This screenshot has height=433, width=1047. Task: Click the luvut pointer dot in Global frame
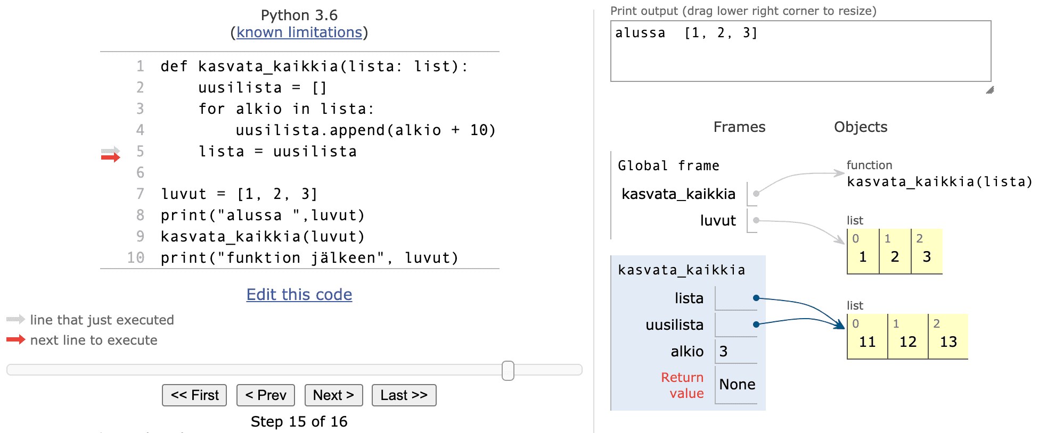point(756,220)
